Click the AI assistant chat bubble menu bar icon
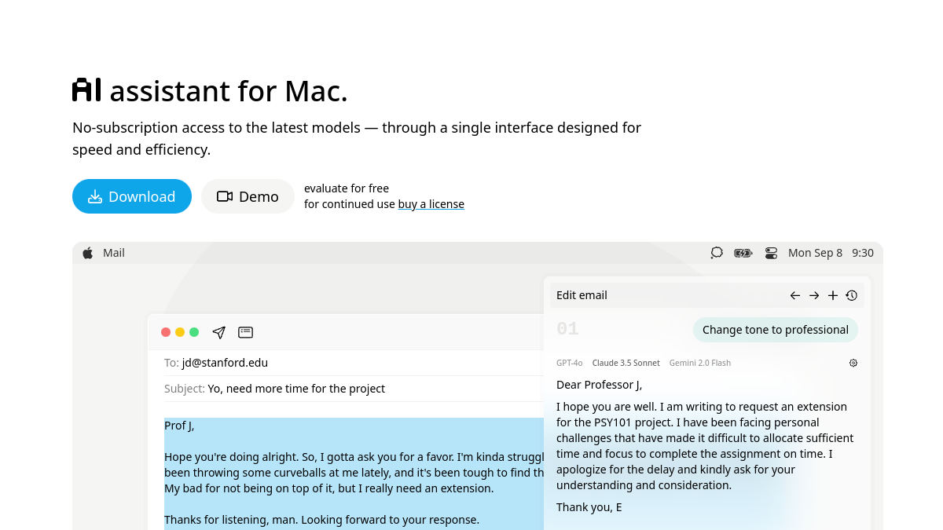Viewport: 943px width, 530px height. point(717,253)
